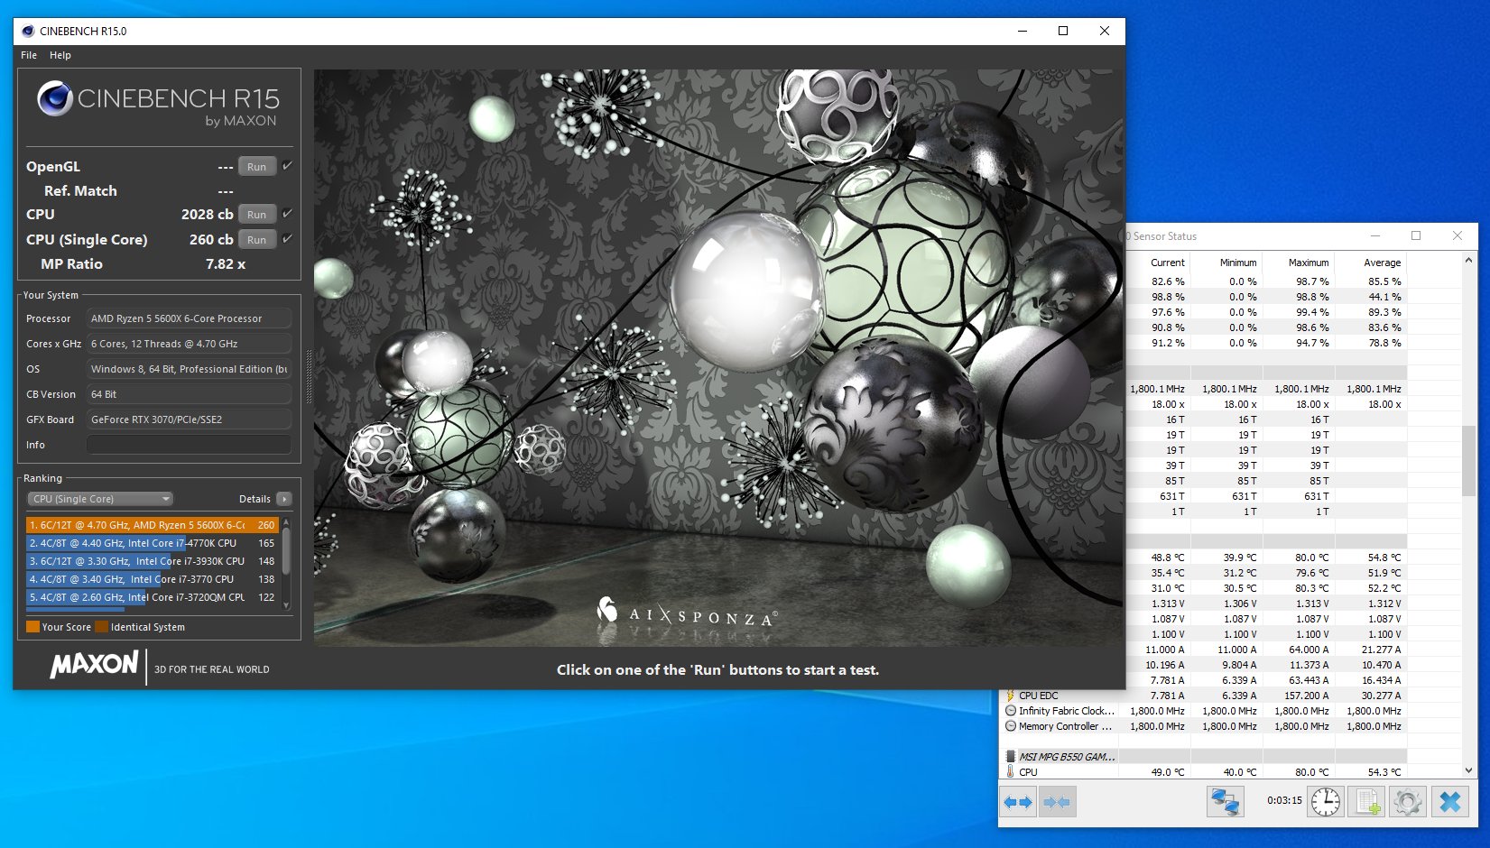Click the Processor field AMD Ryzen 5 5600X
This screenshot has width=1490, height=848.
[x=189, y=318]
